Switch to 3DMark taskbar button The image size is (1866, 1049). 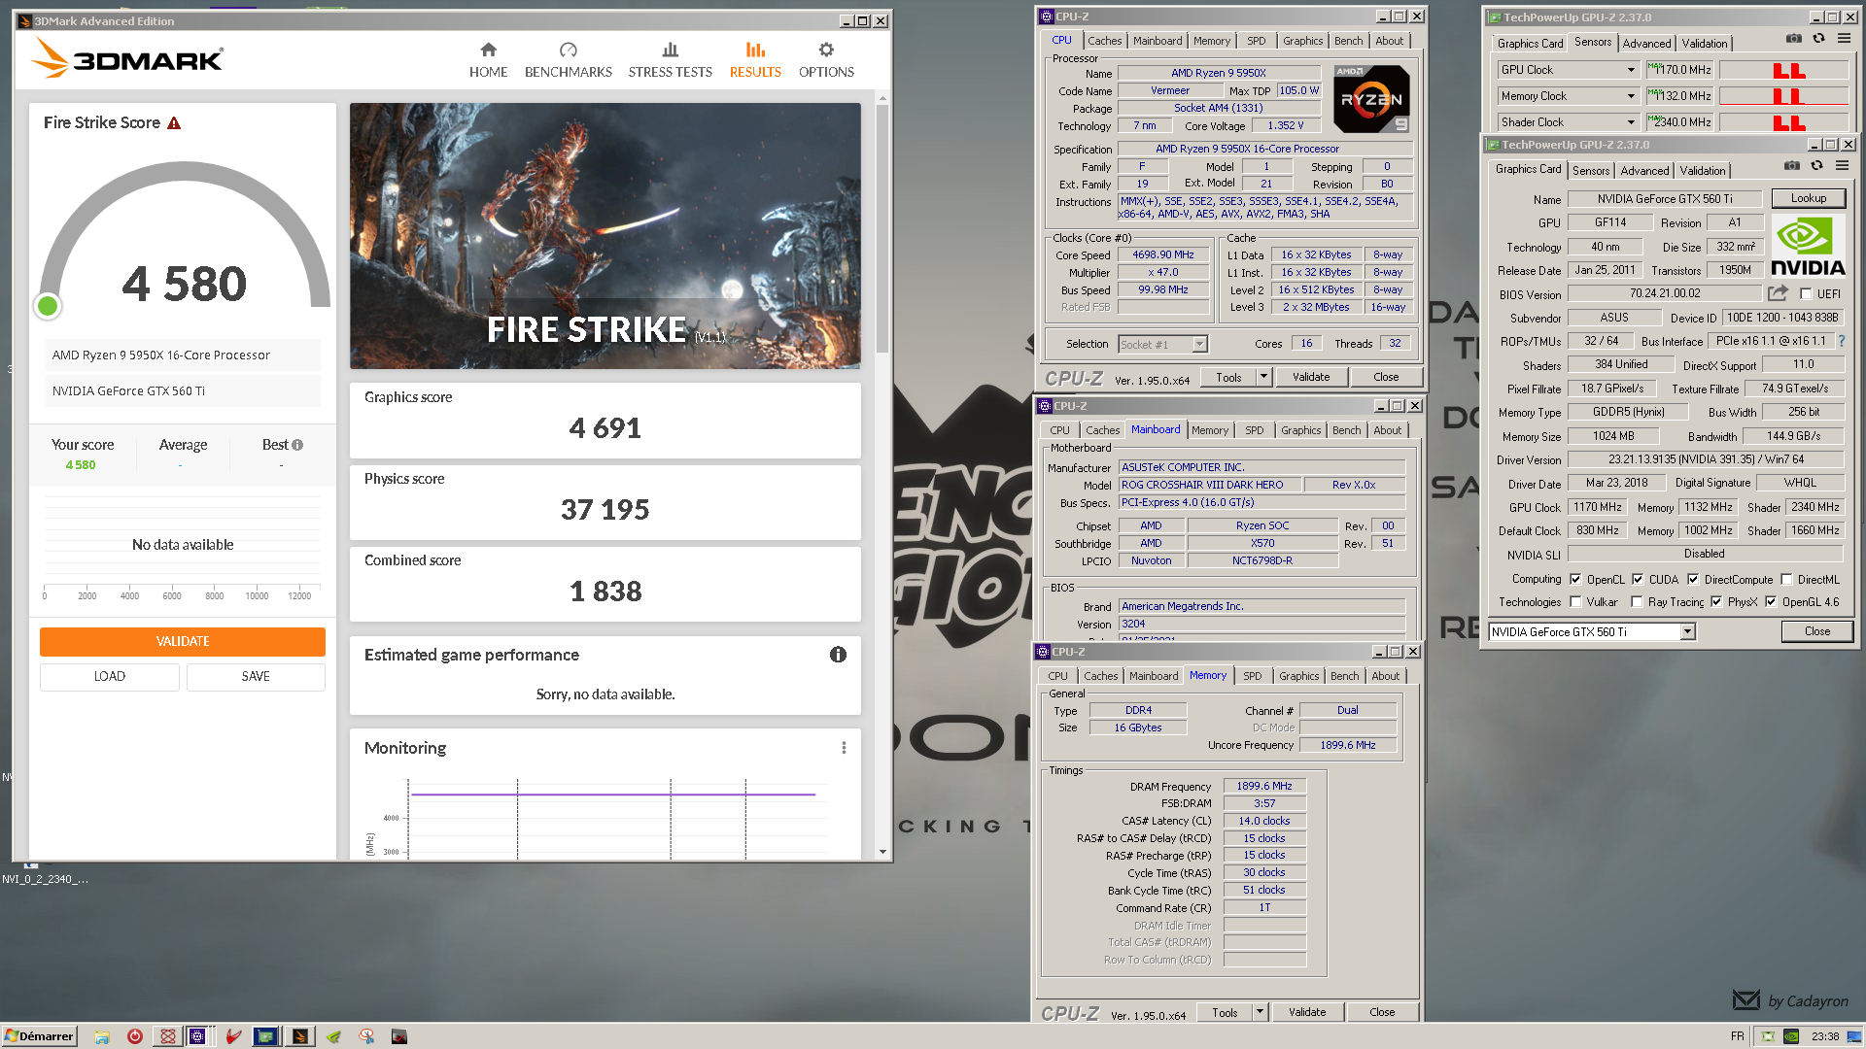[x=300, y=1036]
